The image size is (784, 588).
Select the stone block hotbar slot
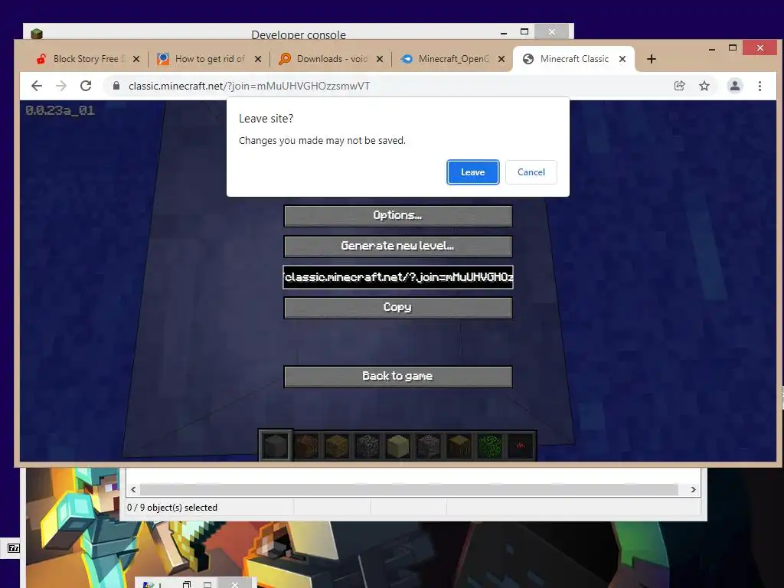click(276, 445)
